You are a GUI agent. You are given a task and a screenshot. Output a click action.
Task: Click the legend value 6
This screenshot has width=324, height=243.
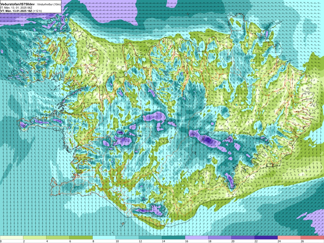point(70,241)
